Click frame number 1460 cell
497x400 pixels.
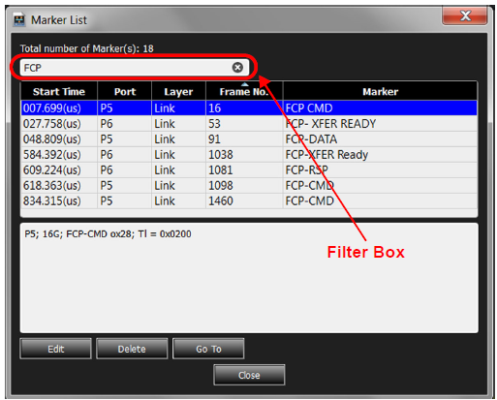[x=244, y=201]
